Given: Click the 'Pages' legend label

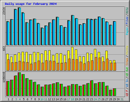Looking at the screenshot, I should click(127, 31).
